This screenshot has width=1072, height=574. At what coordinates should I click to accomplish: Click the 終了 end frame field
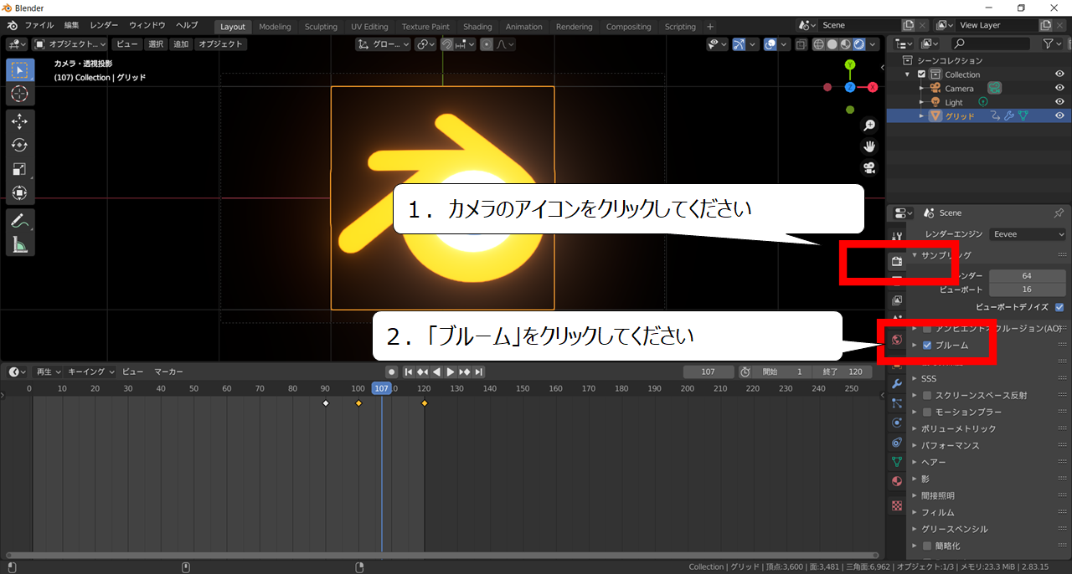(842, 372)
